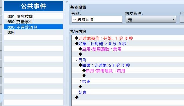The height and width of the screenshot is (106, 184).
Task: Select the 如果：计时器 ≥ 0 分 0 秒 line
Action: pos(128,44)
